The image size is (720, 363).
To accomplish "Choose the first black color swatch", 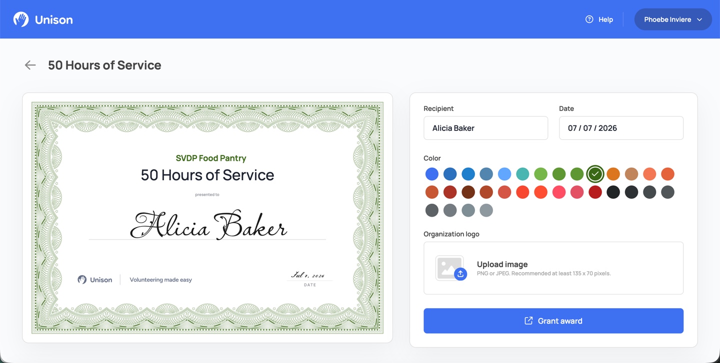I will pos(613,192).
